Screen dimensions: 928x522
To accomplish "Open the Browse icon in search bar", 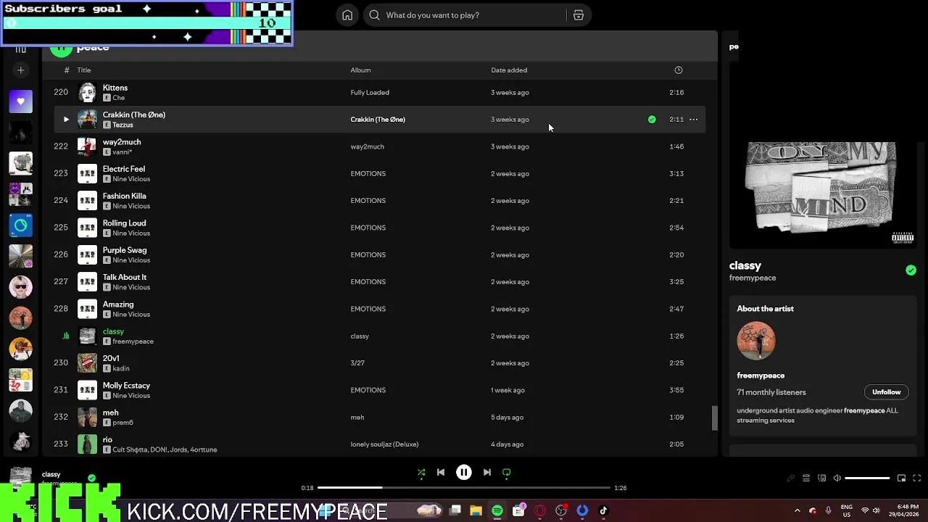I will (x=579, y=15).
